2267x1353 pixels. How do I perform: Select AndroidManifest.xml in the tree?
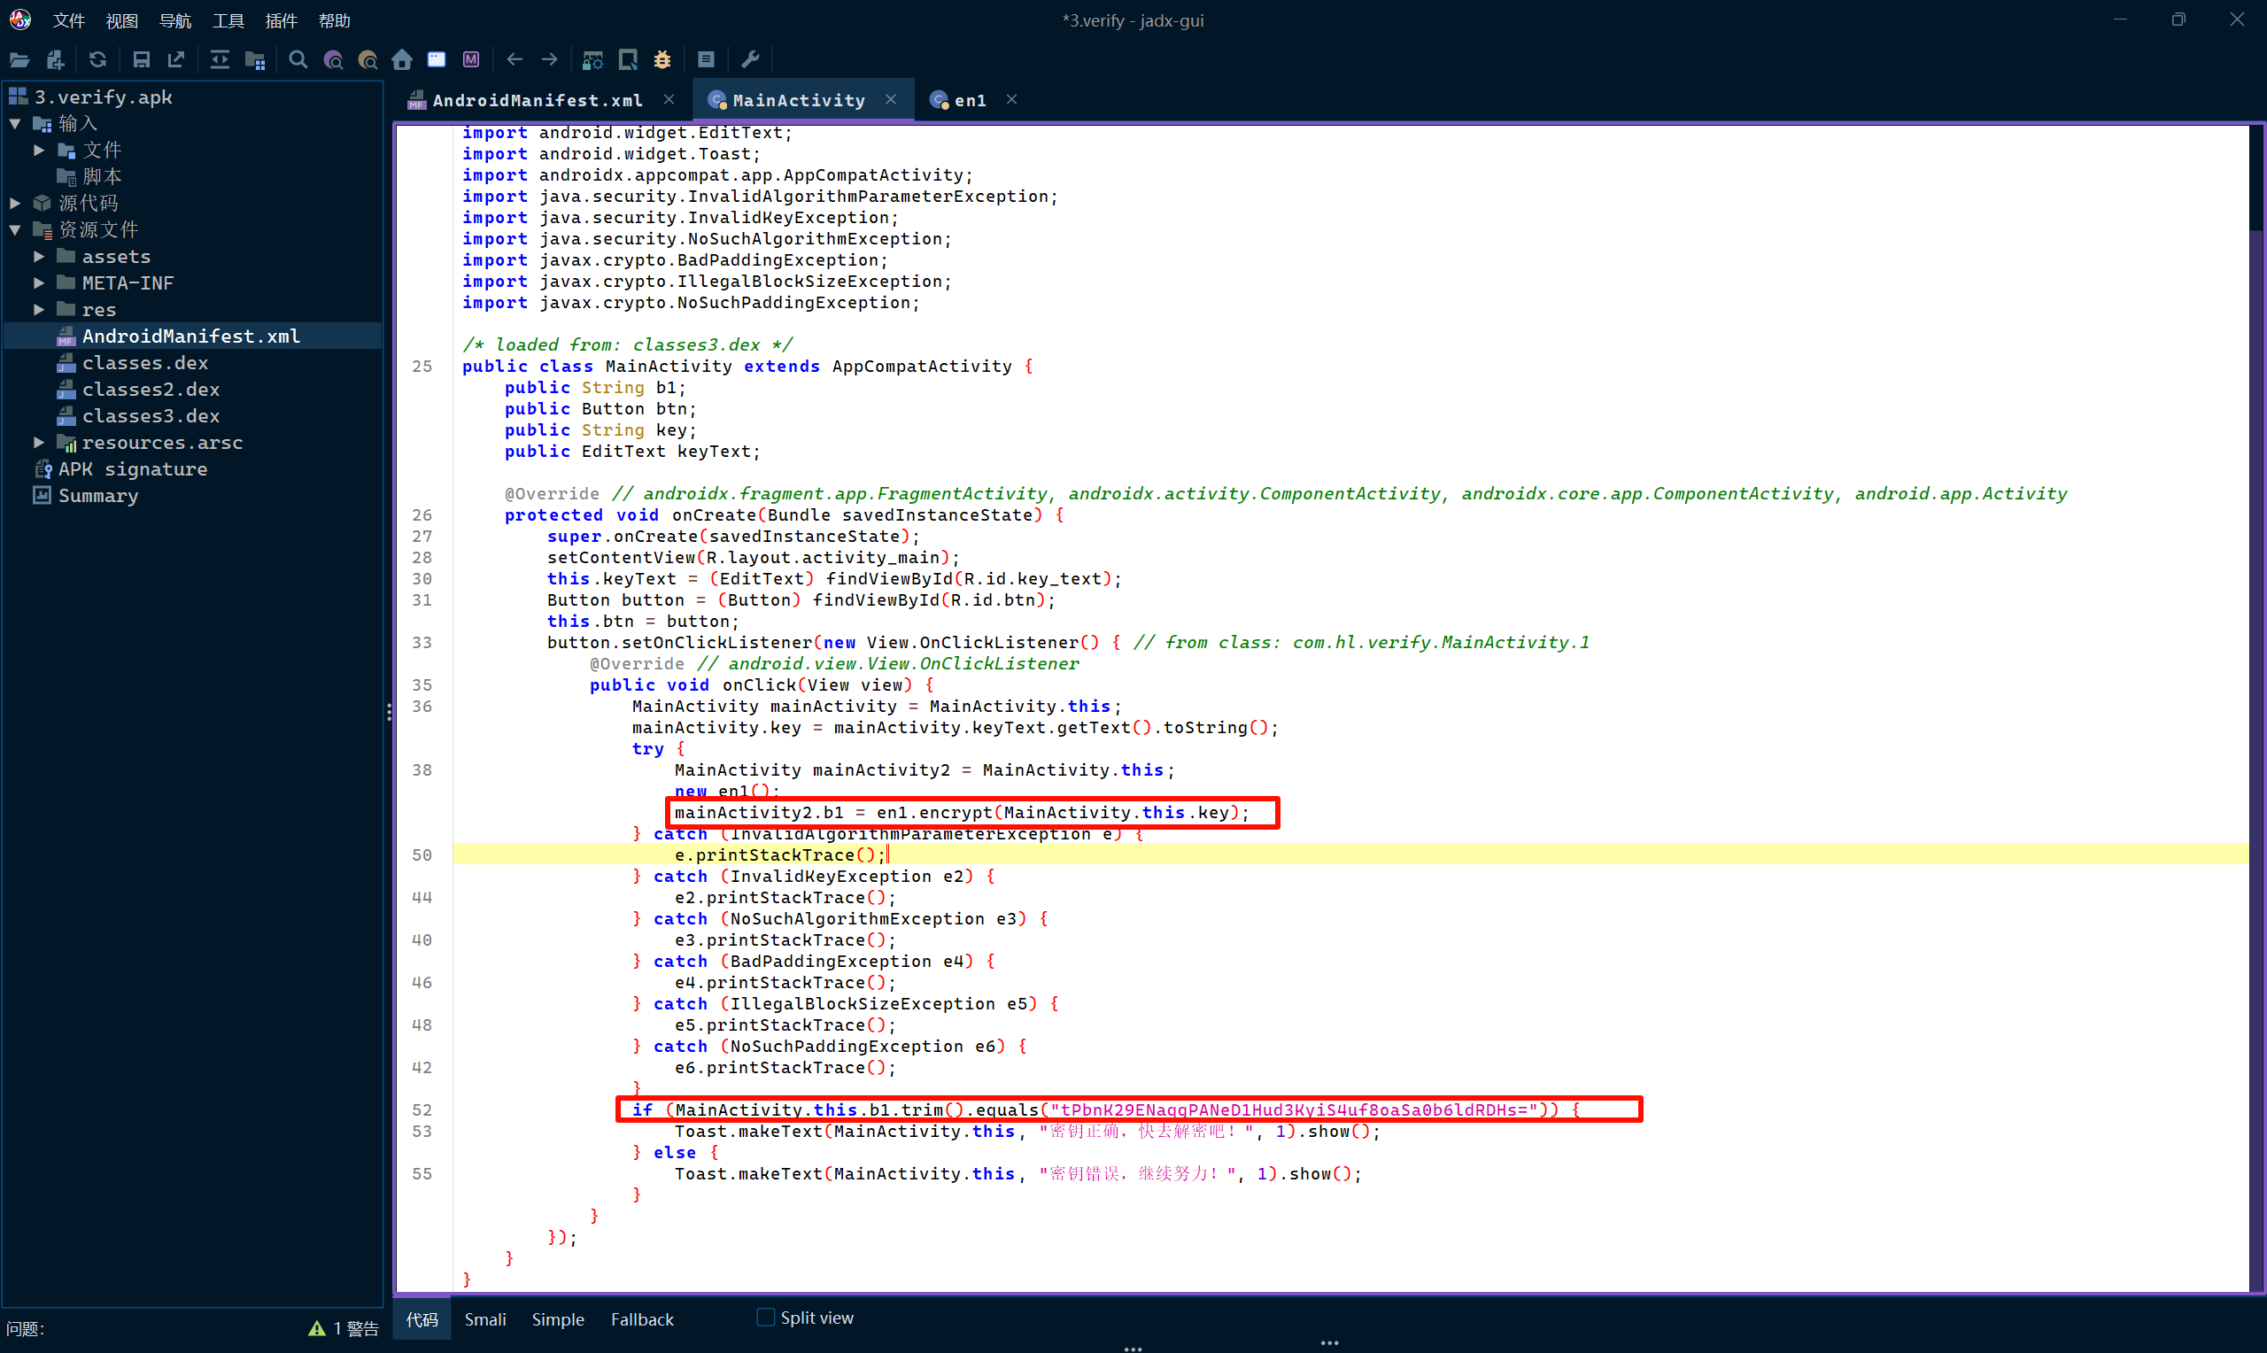(190, 336)
